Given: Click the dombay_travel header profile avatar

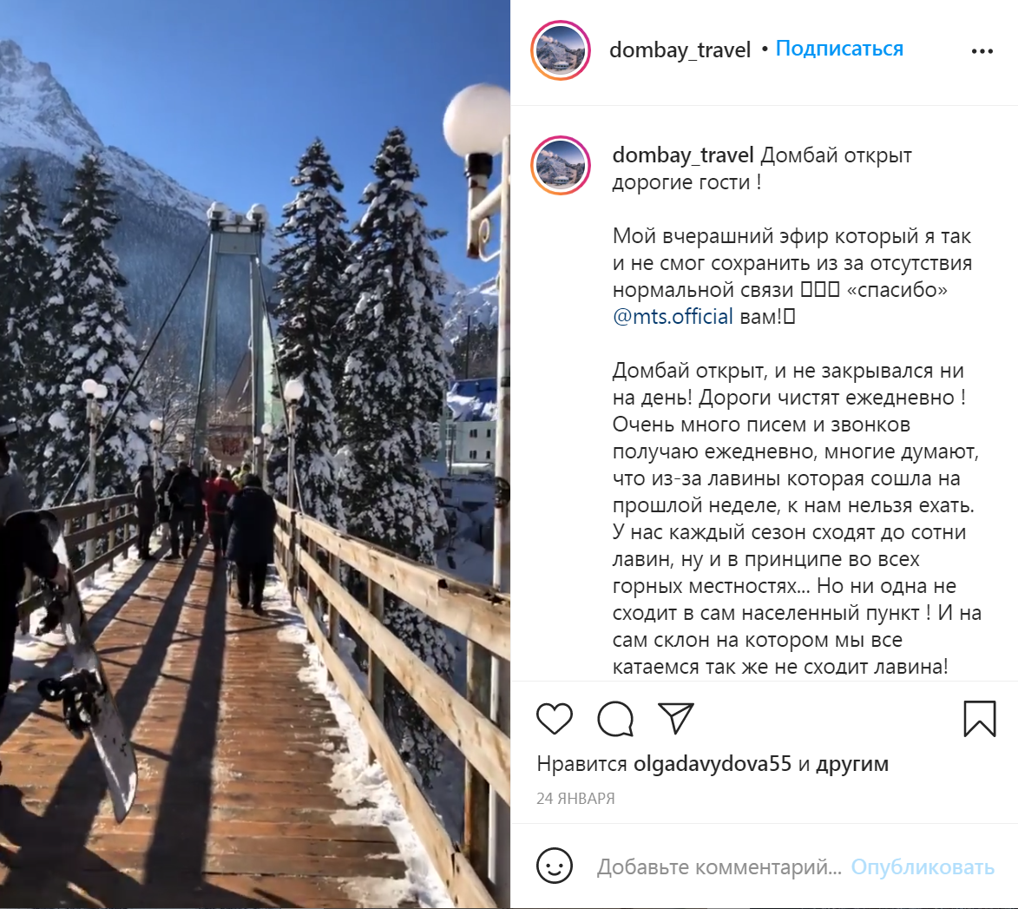Looking at the screenshot, I should pyautogui.click(x=561, y=50).
